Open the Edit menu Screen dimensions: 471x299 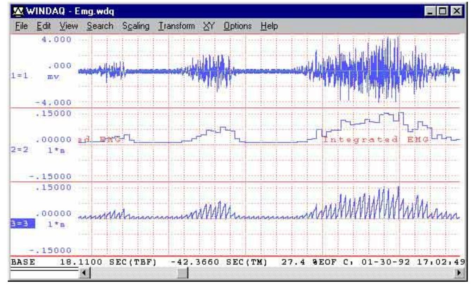(x=44, y=26)
